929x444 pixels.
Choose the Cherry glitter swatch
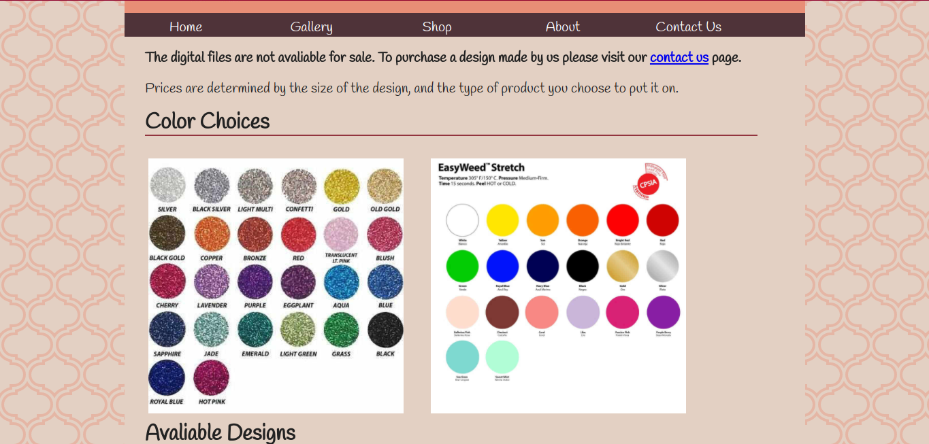[167, 281]
